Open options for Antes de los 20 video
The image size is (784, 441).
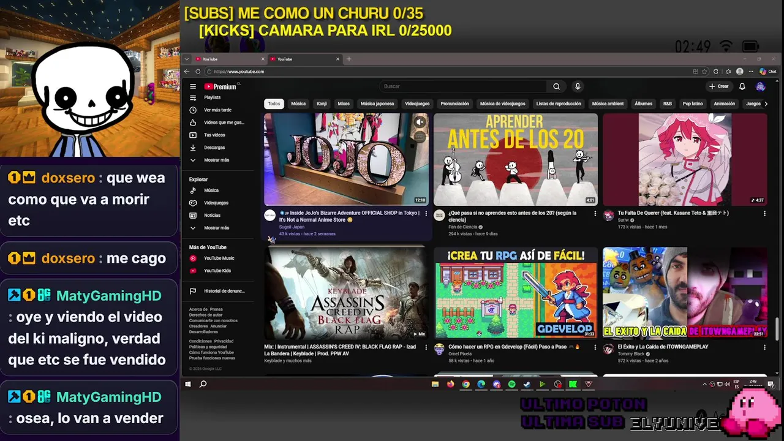click(x=595, y=214)
